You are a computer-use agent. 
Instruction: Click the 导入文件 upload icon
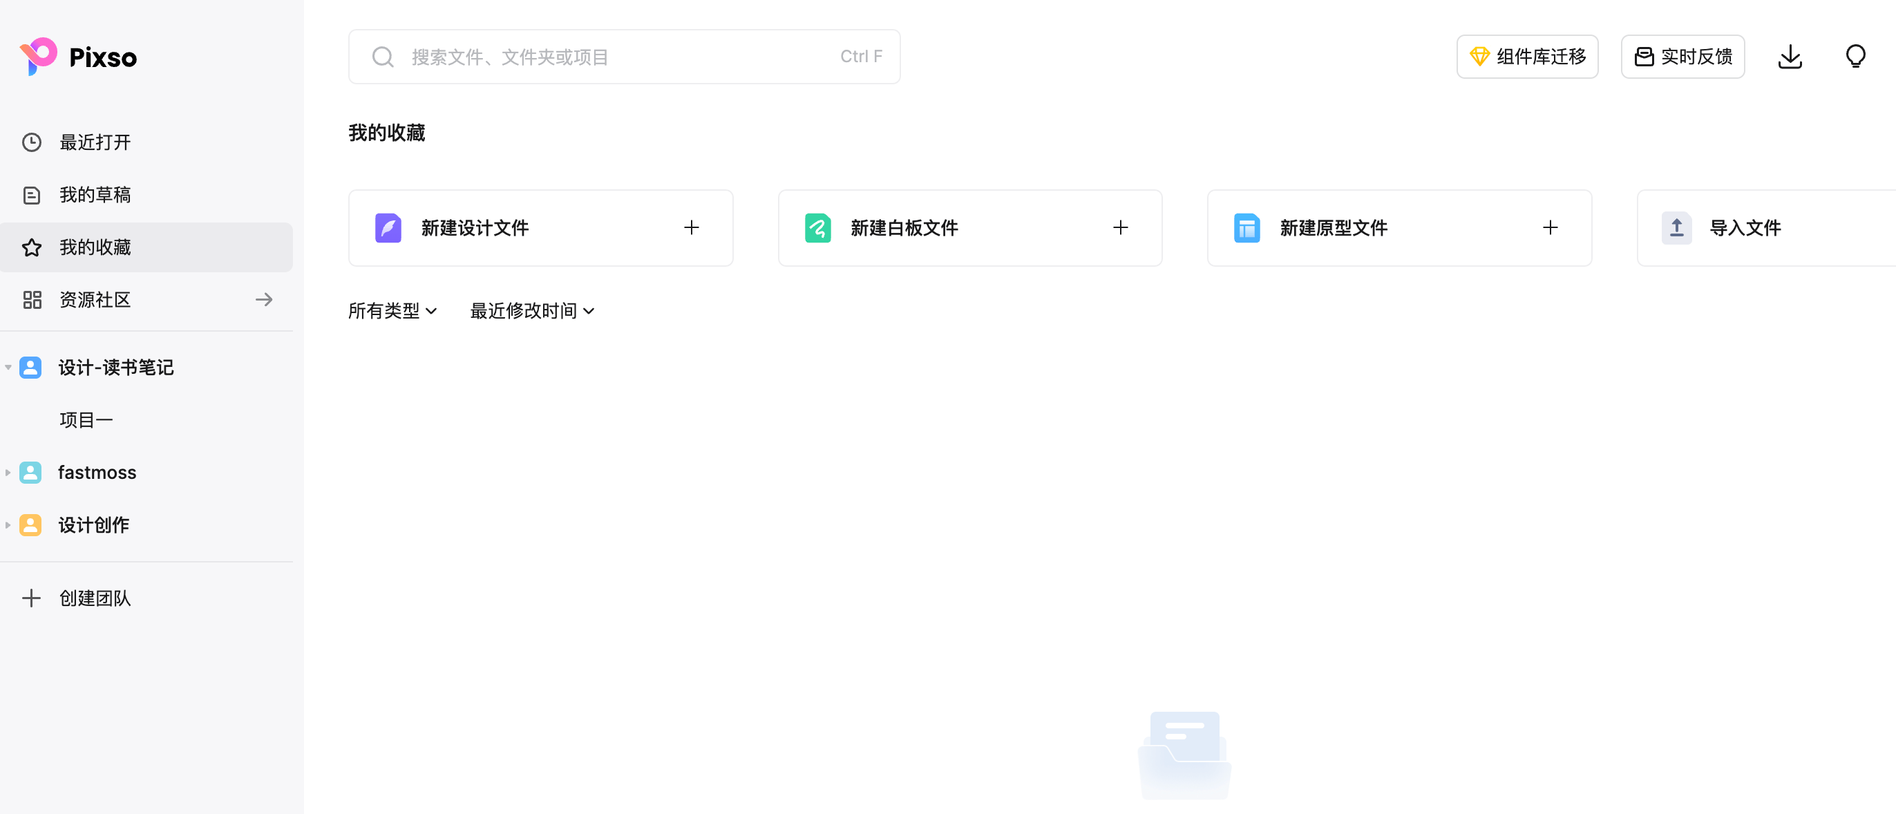pos(1676,228)
